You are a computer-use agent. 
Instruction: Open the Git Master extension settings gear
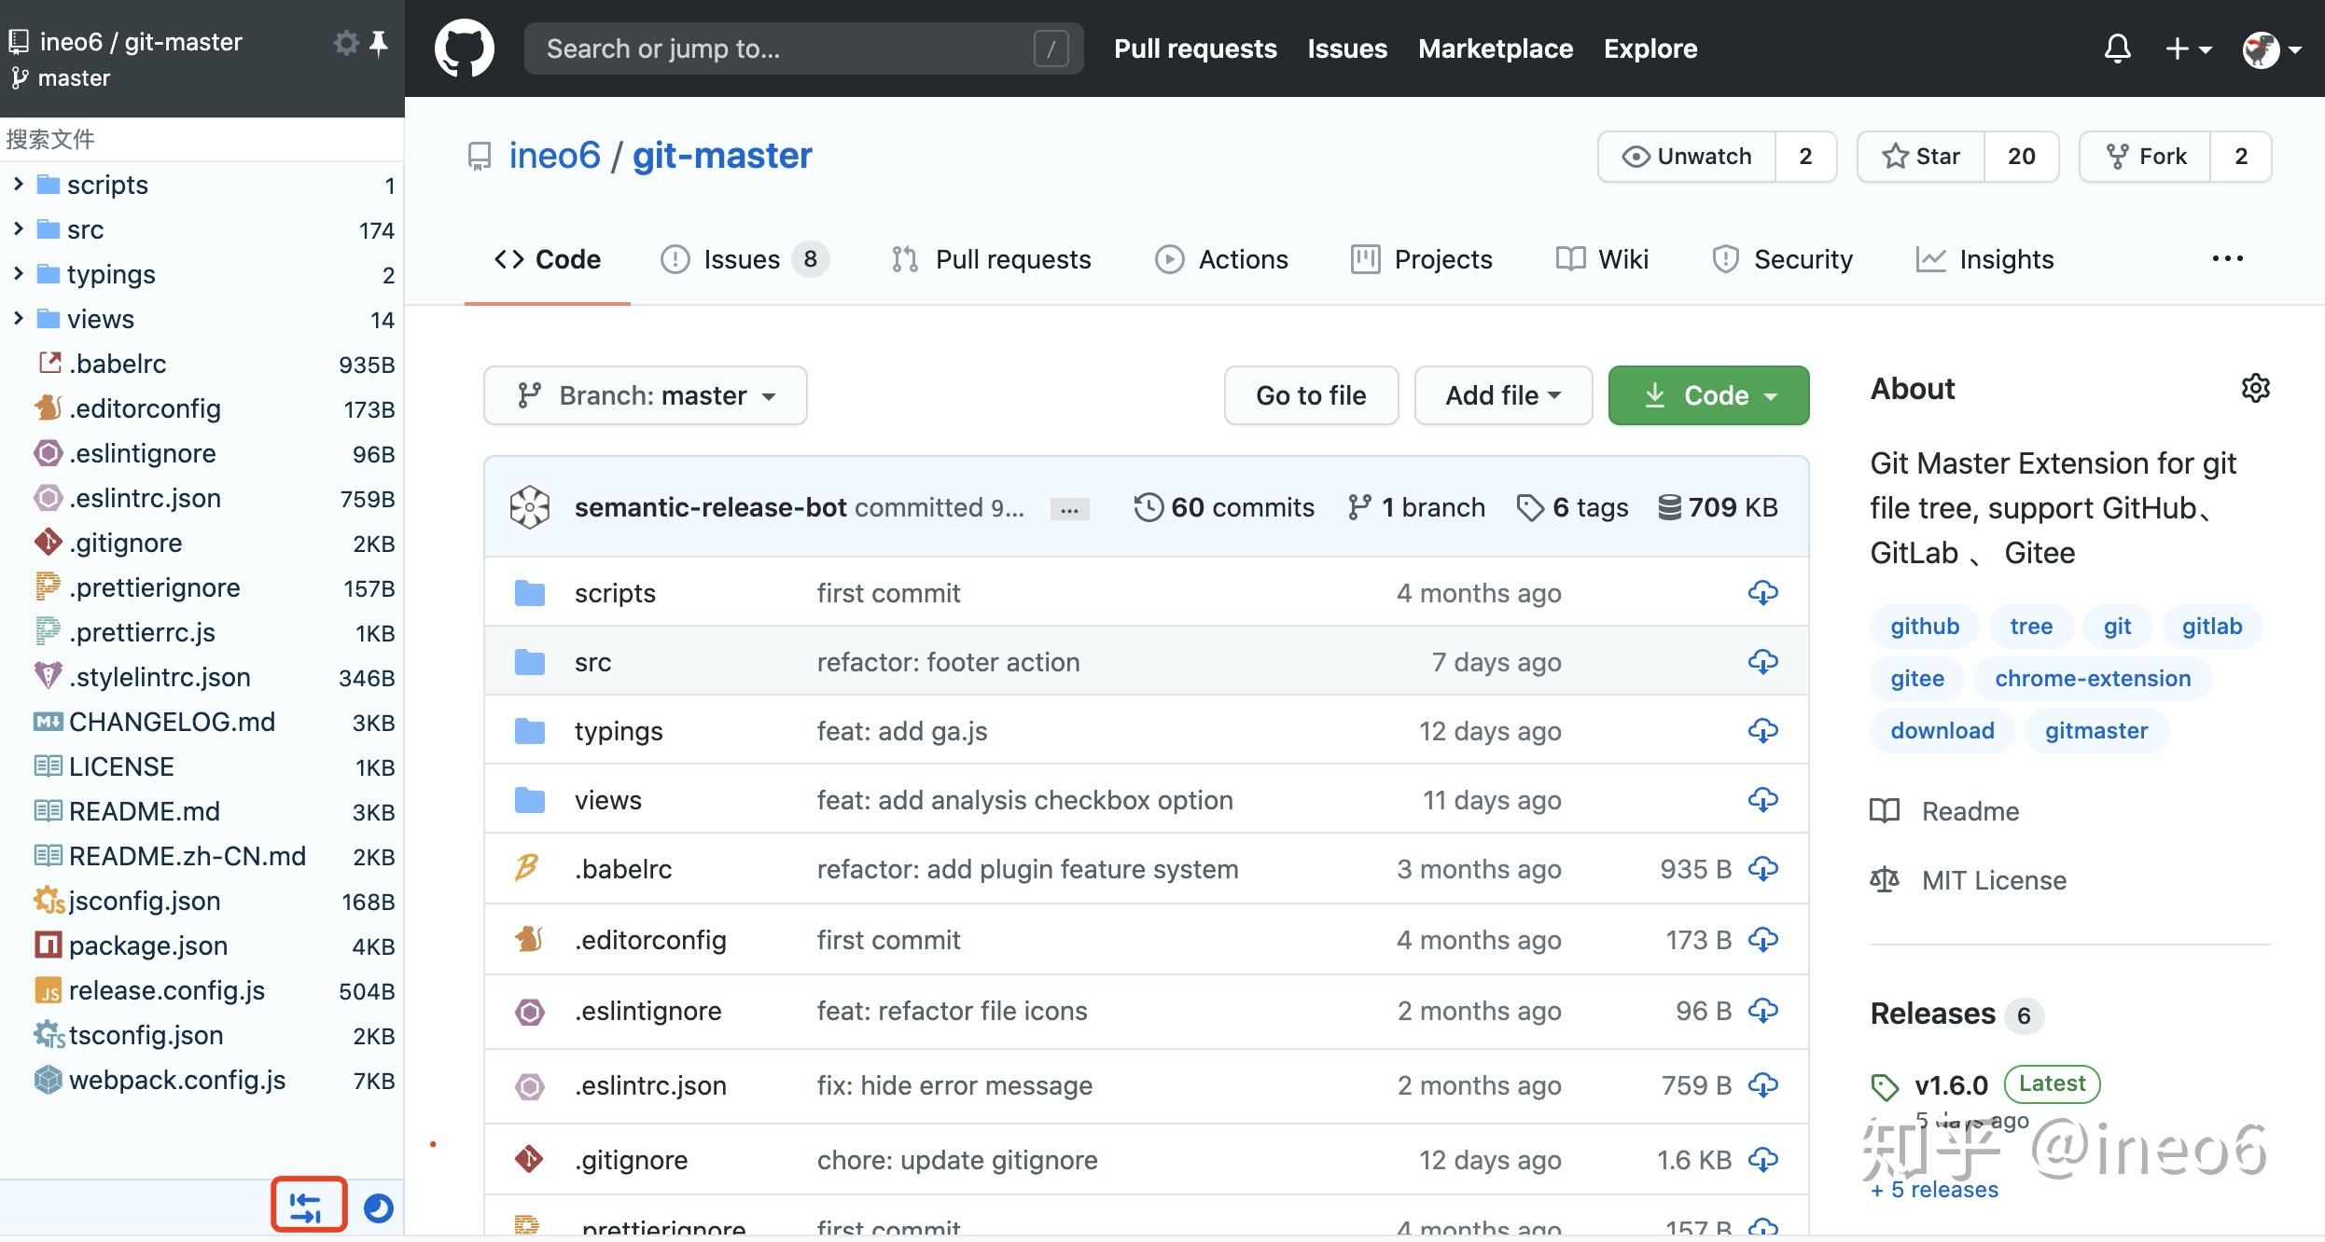(x=344, y=42)
